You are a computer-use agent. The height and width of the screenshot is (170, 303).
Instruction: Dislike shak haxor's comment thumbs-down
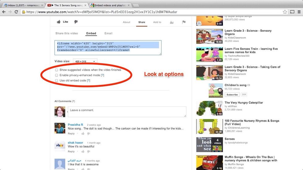click(88, 151)
